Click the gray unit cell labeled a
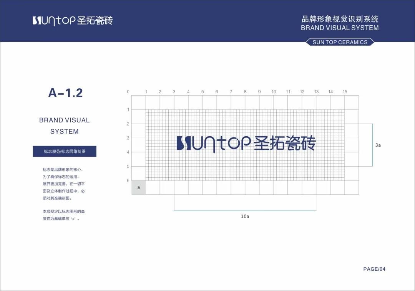 [139, 187]
